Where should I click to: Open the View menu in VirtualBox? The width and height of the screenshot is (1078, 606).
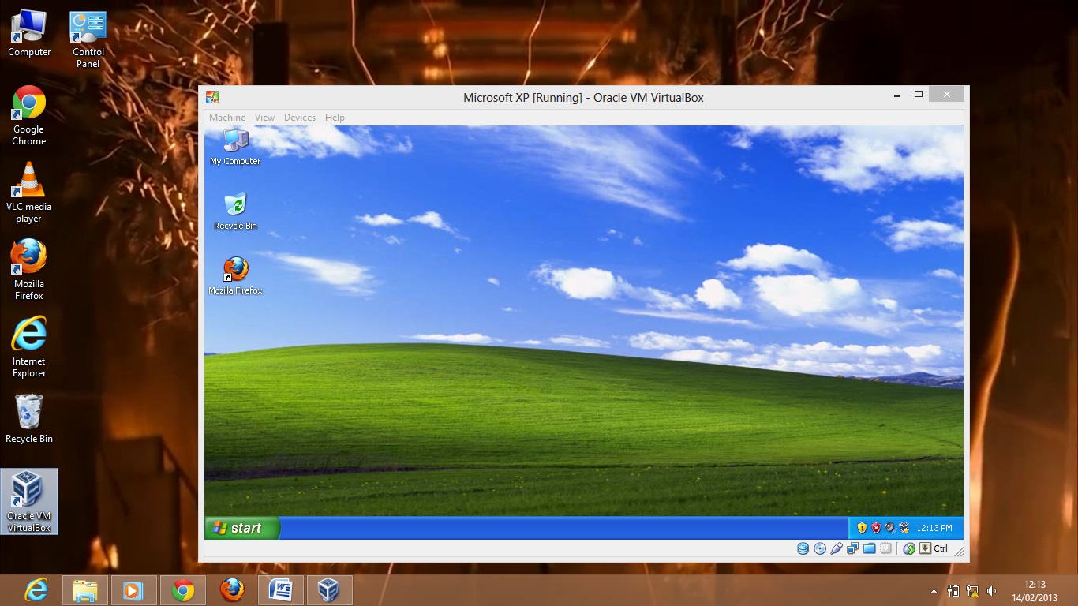(x=264, y=118)
